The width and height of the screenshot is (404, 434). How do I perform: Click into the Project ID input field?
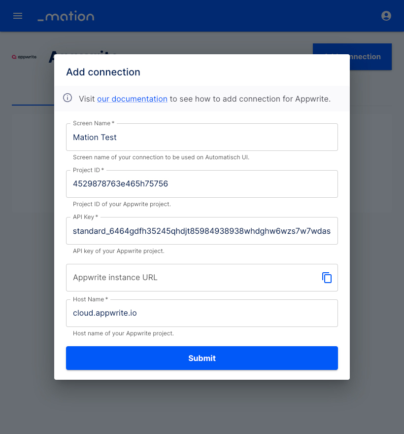pyautogui.click(x=202, y=184)
